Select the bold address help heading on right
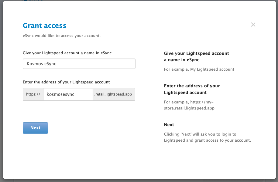Viewport: 278px width, 182px height. 192,89
